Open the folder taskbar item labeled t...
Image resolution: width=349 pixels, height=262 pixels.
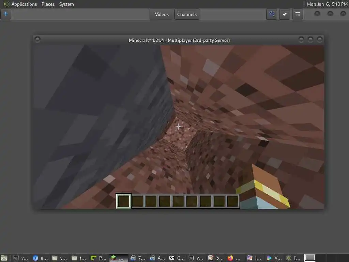(79, 258)
